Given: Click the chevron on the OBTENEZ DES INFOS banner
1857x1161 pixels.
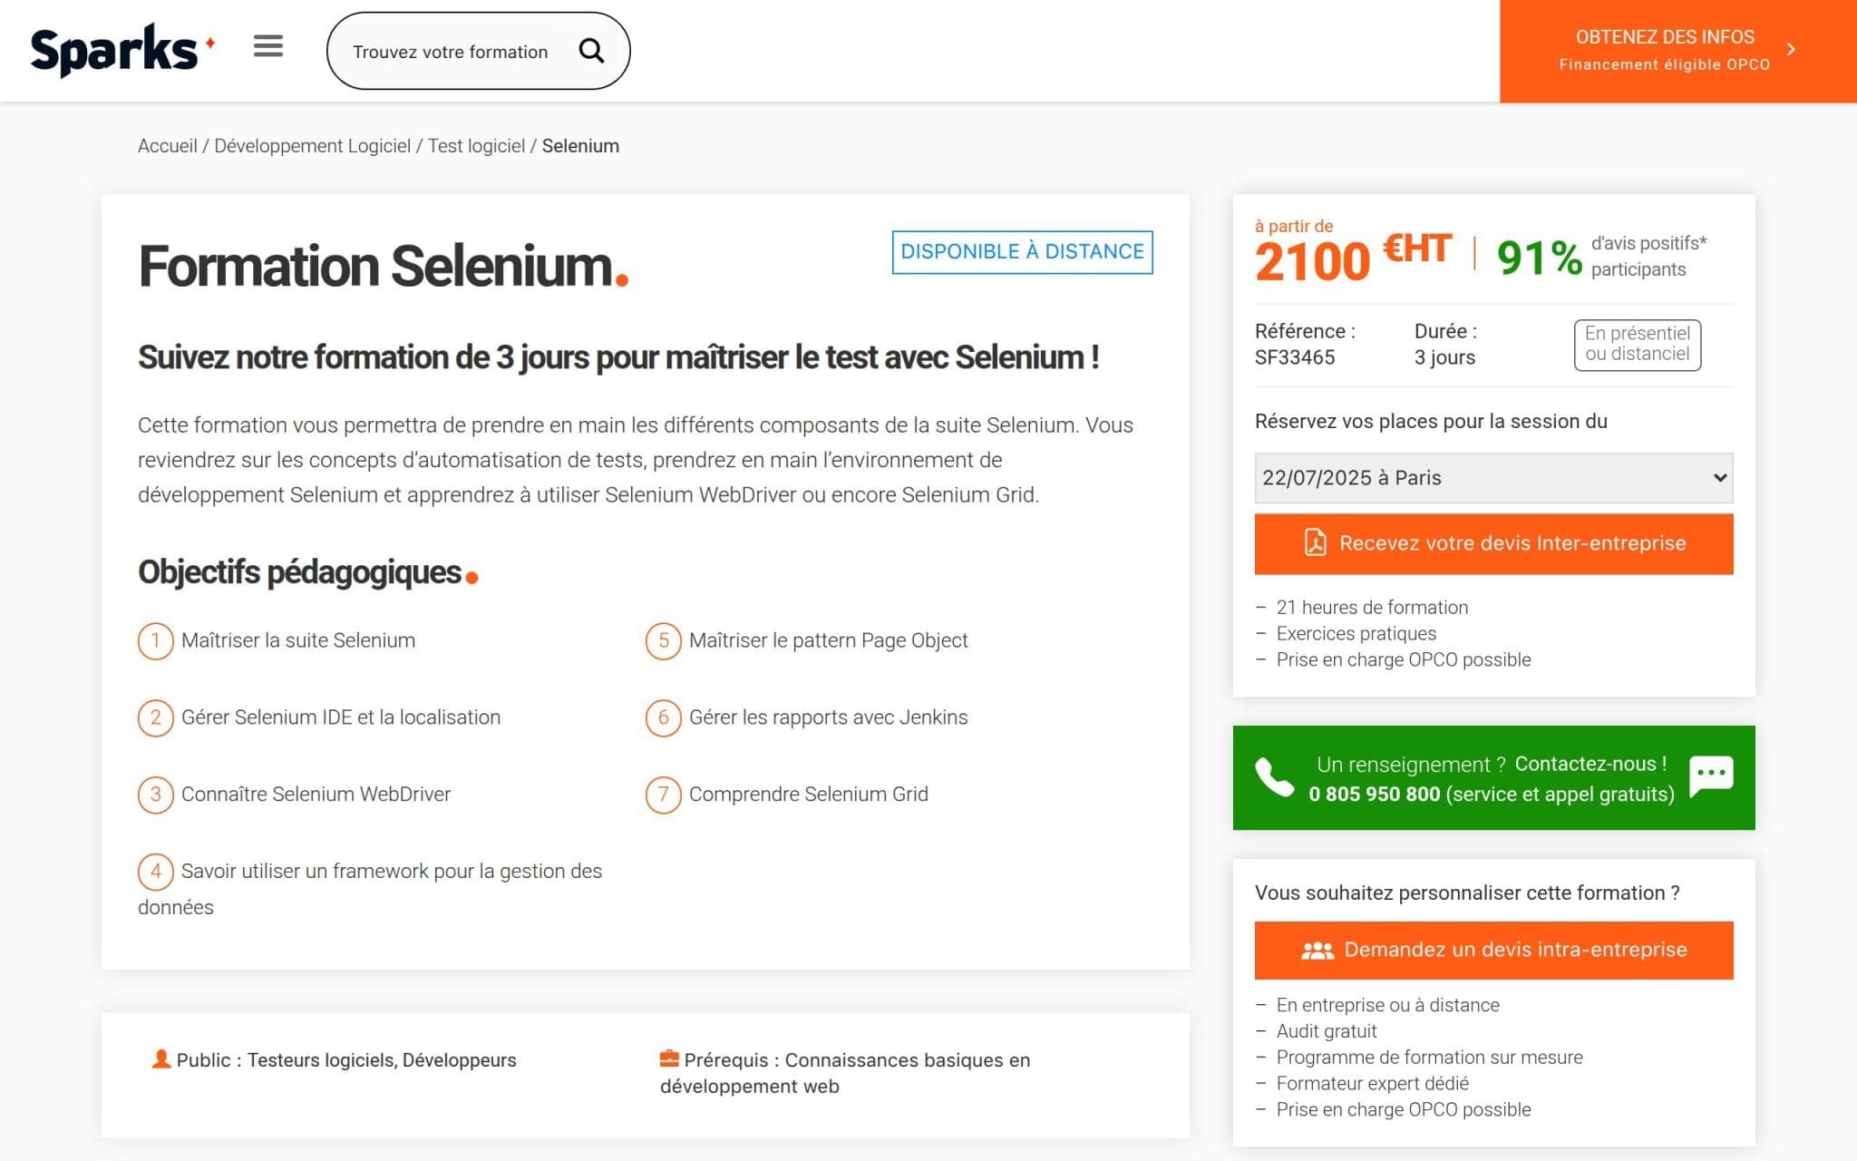Looking at the screenshot, I should [1791, 50].
